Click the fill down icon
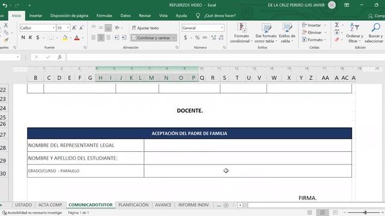 pos(337,32)
